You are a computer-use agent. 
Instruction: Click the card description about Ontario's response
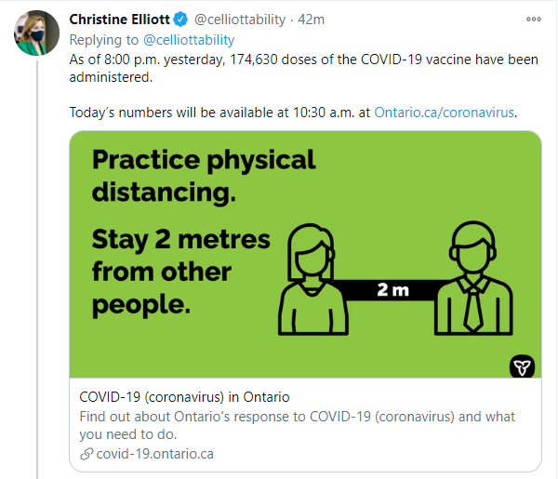pyautogui.click(x=298, y=425)
